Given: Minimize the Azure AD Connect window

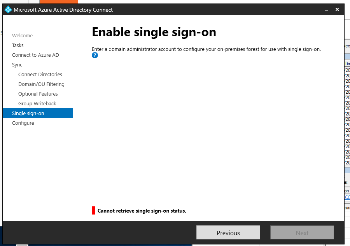Looking at the screenshot, I should (326, 10).
